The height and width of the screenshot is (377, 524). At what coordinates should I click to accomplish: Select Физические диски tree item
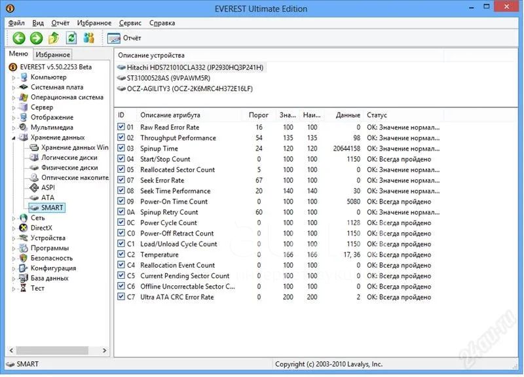pyautogui.click(x=69, y=168)
